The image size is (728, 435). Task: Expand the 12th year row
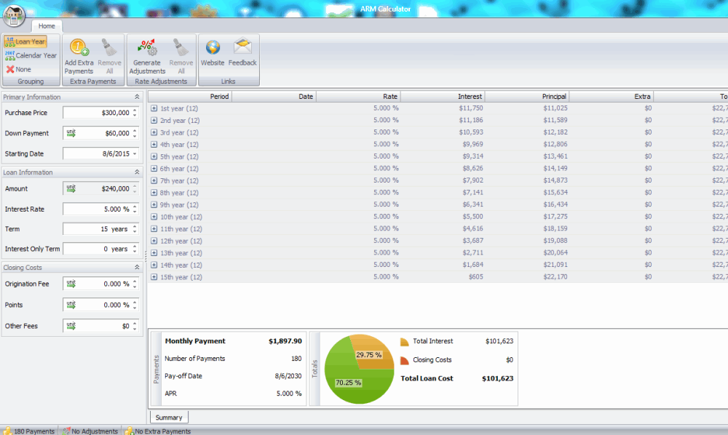coord(154,241)
